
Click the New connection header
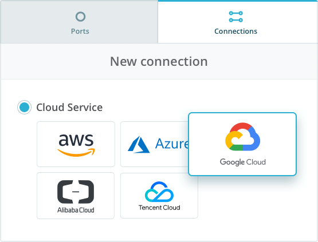tap(159, 61)
